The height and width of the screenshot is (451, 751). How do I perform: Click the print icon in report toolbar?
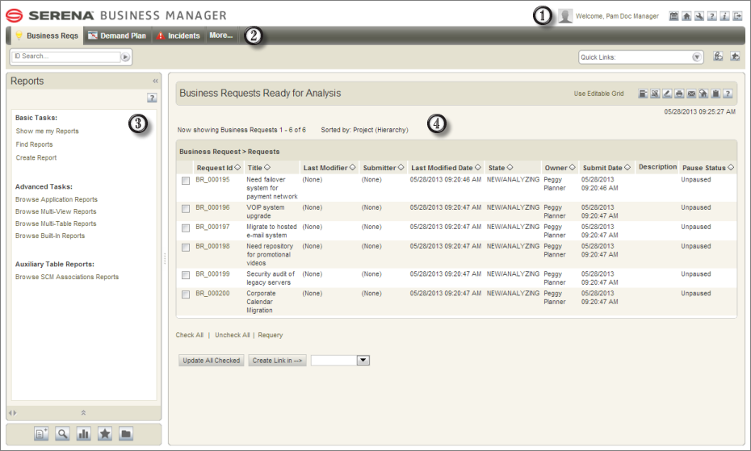(x=679, y=94)
